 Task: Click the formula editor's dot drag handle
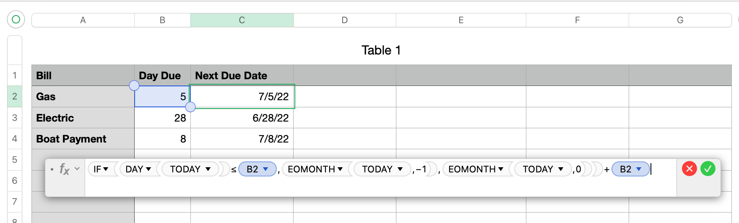(x=52, y=169)
